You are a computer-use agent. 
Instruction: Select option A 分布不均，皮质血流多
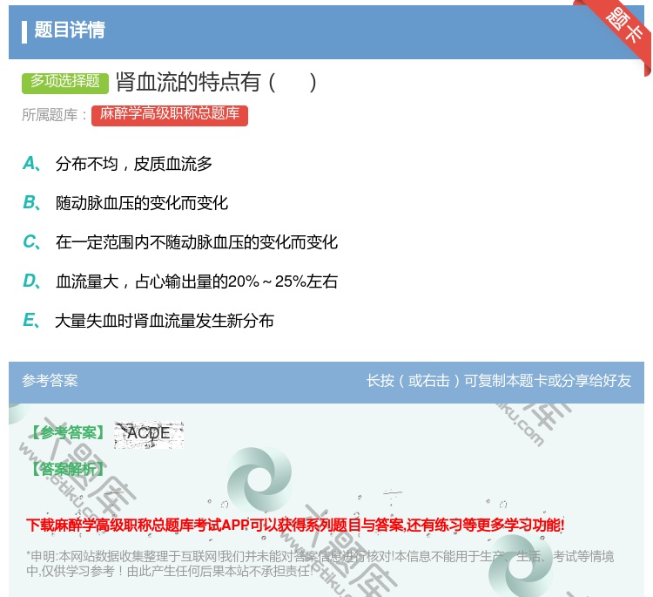(134, 164)
